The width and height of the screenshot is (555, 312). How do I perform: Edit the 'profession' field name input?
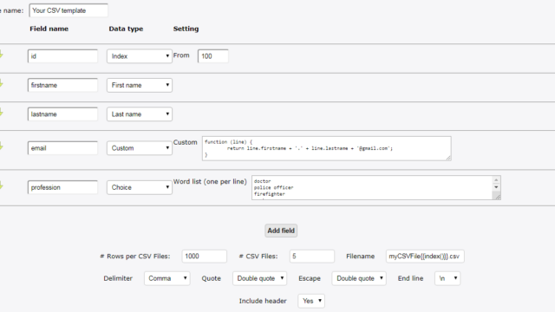62,187
